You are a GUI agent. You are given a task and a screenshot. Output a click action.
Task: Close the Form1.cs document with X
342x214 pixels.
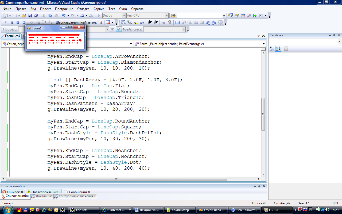[x=263, y=36]
